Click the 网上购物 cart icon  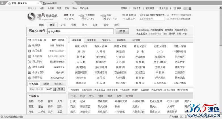point(29,62)
